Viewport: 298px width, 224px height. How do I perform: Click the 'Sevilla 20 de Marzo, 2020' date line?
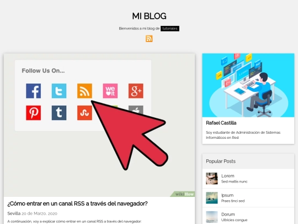33,213
